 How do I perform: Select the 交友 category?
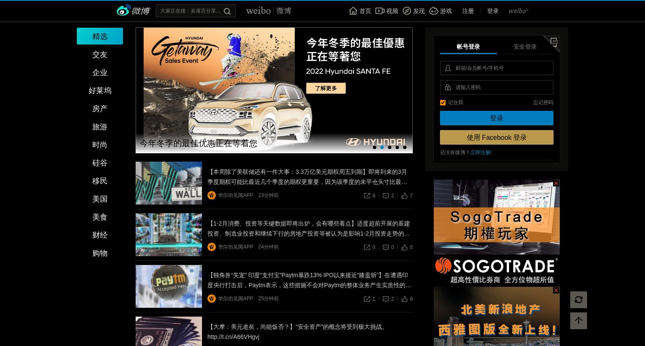pos(100,55)
